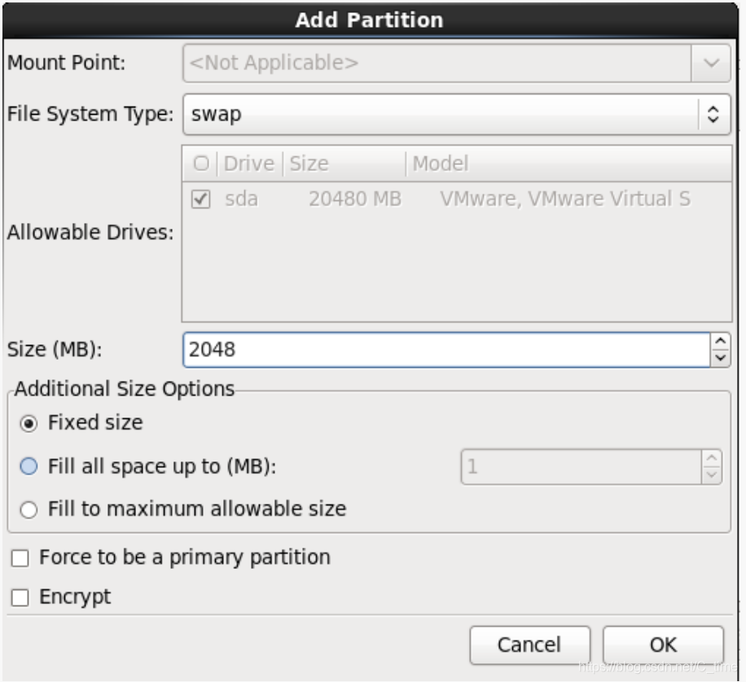
Task: Click the Size column header in drives table
Action: coord(344,164)
